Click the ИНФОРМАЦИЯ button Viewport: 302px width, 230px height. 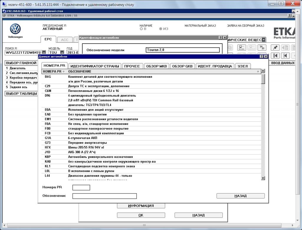[x=141, y=206]
